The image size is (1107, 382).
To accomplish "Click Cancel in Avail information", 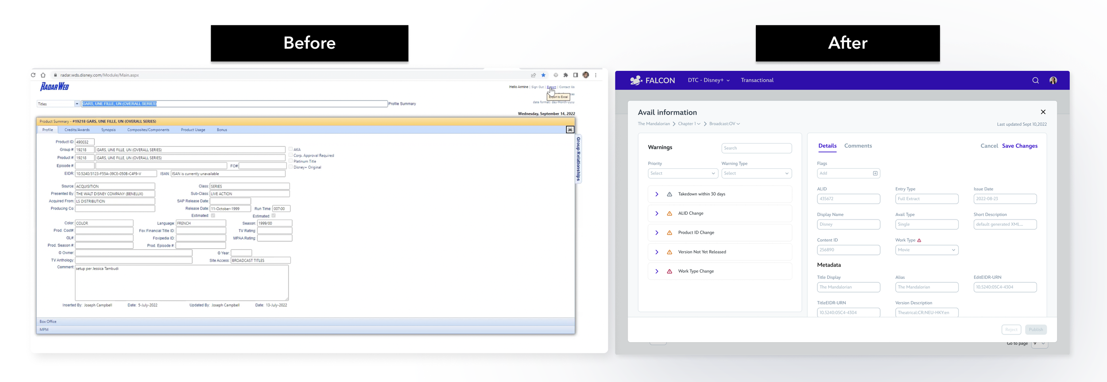I will point(989,146).
